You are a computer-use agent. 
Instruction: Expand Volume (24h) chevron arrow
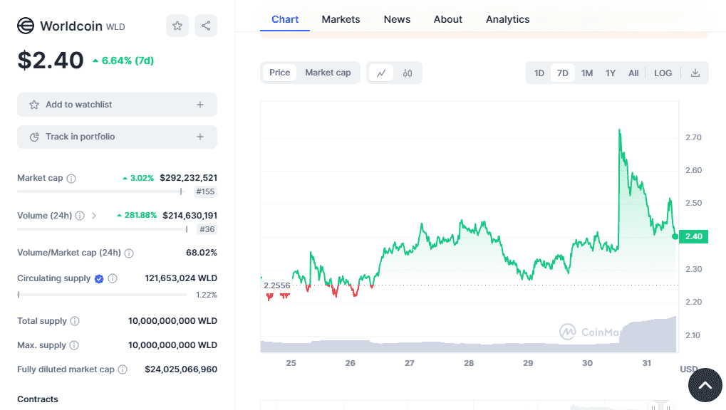[x=94, y=216]
